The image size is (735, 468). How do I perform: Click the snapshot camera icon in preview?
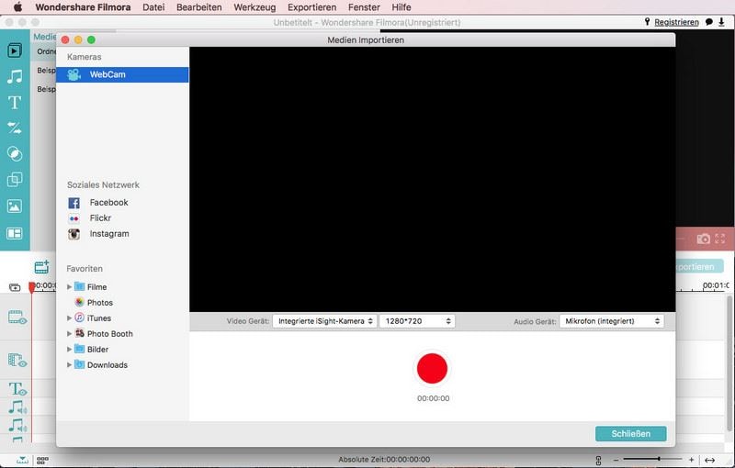pyautogui.click(x=703, y=240)
